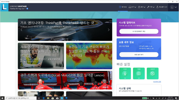Open the 내 장치 설정 link

[157, 82]
